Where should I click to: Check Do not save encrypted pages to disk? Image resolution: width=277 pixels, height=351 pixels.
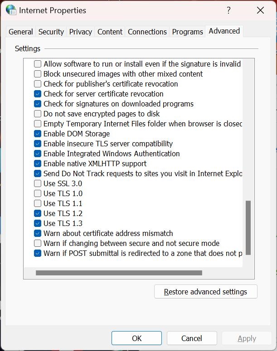[x=38, y=114]
